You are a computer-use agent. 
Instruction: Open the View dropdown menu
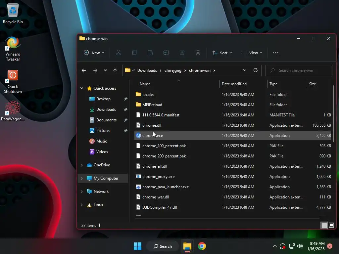(252, 53)
